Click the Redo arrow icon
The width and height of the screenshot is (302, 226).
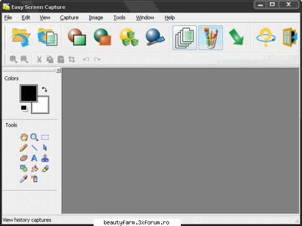pyautogui.click(x=97, y=59)
